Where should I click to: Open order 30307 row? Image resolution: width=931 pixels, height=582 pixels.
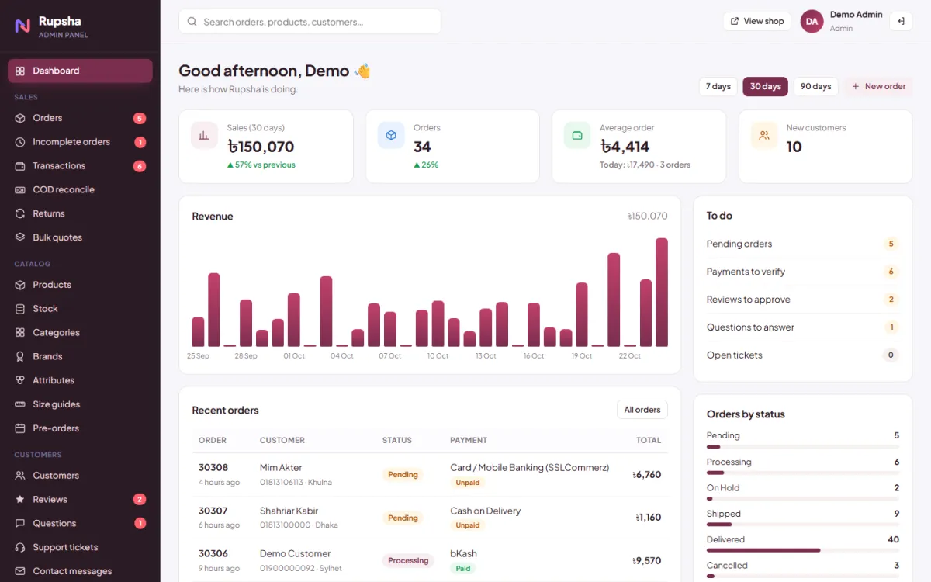pos(430,518)
